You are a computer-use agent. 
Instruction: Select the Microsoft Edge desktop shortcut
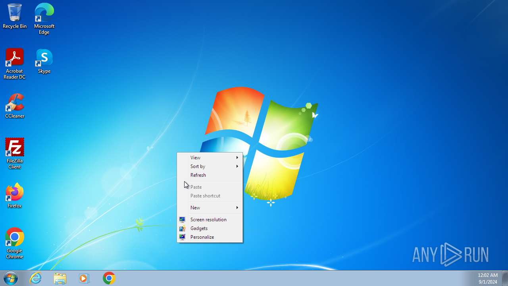coord(44,19)
